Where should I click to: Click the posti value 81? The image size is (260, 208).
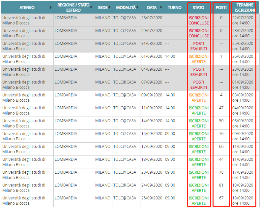point(221,185)
